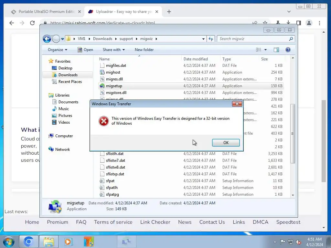Toggle the preview pane icon
Screen dimensions: 331x248
[276, 50]
